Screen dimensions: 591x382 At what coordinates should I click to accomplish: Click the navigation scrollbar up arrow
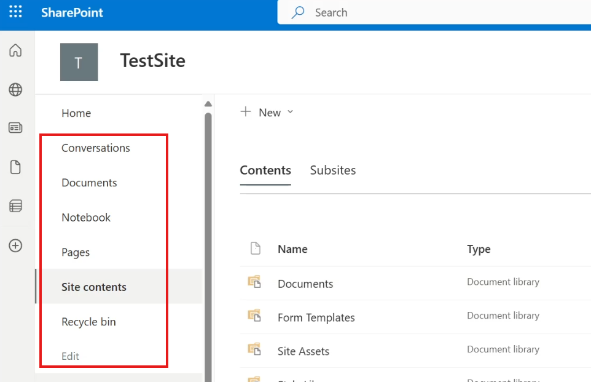(x=208, y=103)
